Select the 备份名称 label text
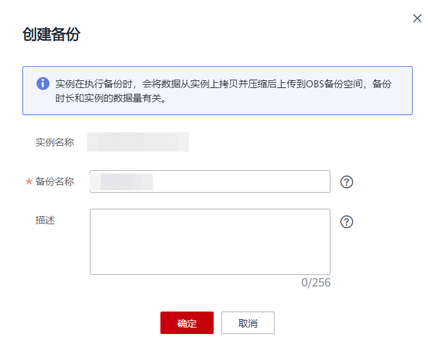Image resolution: width=428 pixels, height=352 pixels. click(55, 182)
